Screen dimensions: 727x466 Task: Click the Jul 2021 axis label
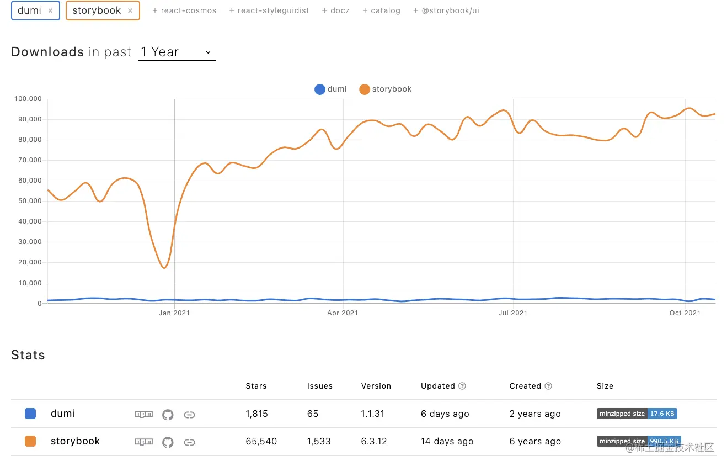[513, 313]
